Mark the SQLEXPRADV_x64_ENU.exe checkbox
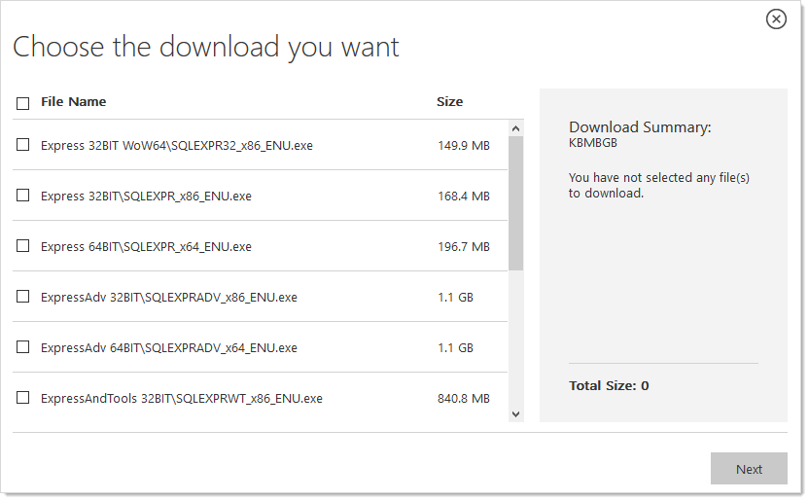 pyautogui.click(x=23, y=347)
